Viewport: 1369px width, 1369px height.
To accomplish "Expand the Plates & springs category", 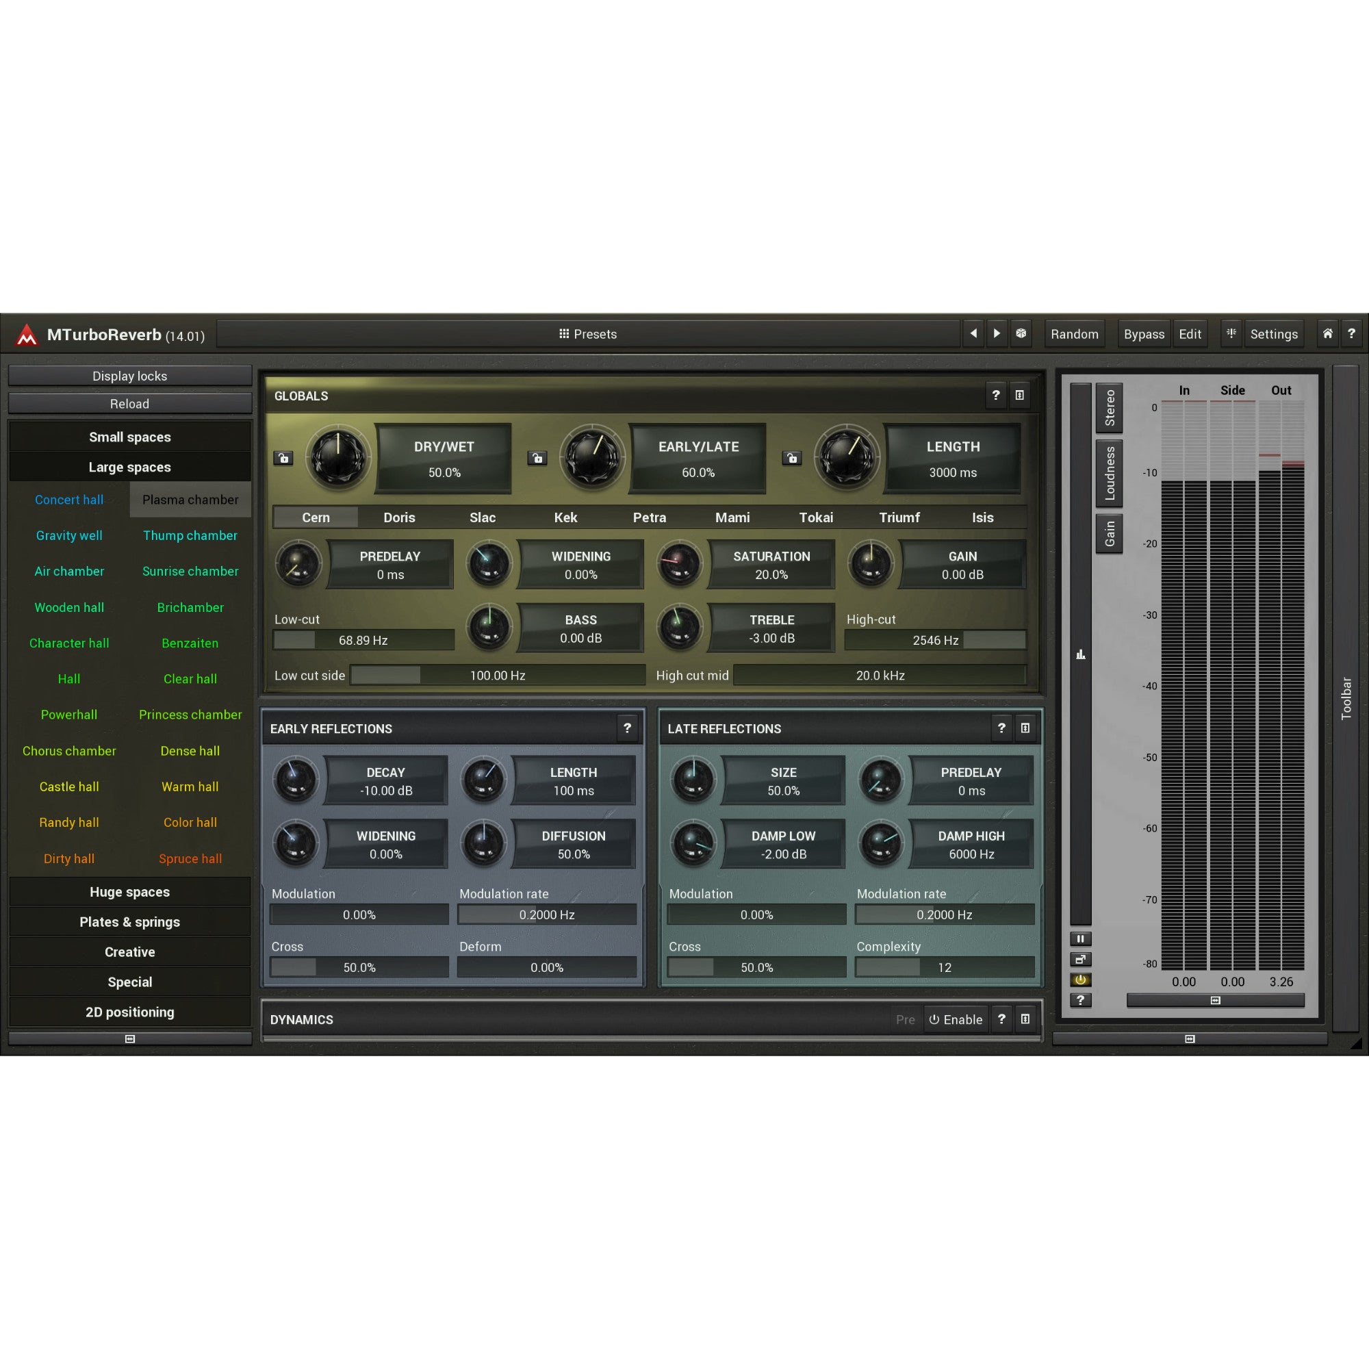I will coord(129,922).
